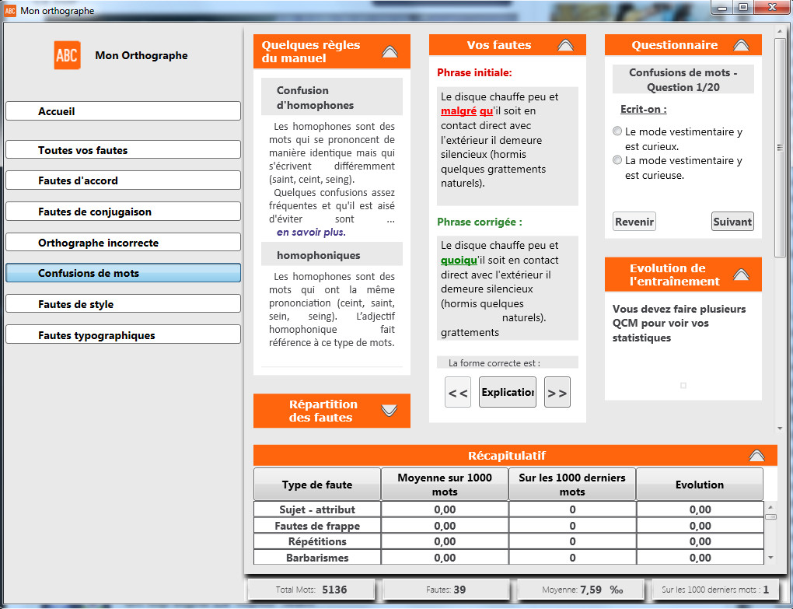Image resolution: width=793 pixels, height=609 pixels.
Task: Click the 'Confusions de mots - Question 1/20' heading
Action: click(683, 79)
